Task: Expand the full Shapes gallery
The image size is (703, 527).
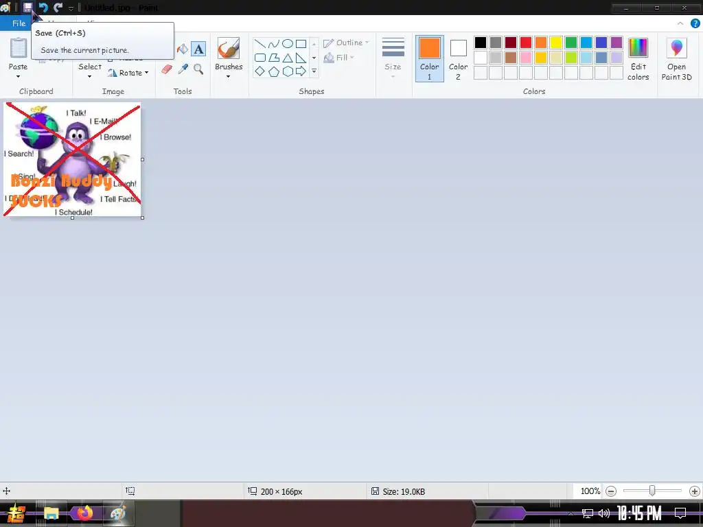Action: 314,71
